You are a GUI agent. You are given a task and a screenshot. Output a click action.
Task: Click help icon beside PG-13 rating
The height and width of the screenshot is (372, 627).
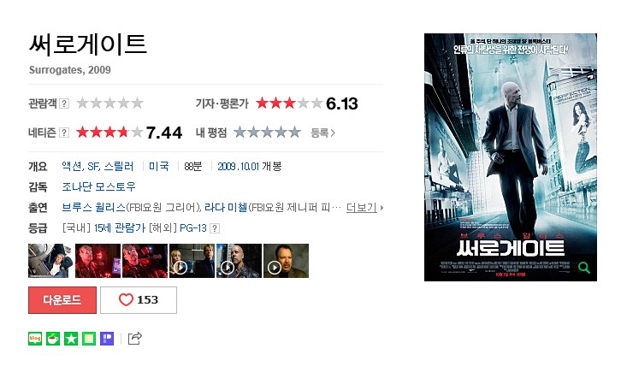tap(215, 228)
